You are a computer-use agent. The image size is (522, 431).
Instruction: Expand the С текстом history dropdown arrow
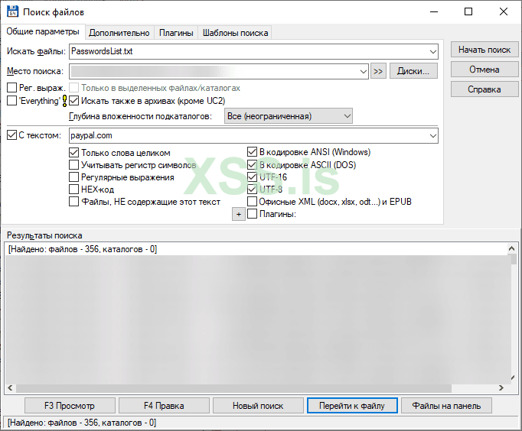click(x=432, y=135)
